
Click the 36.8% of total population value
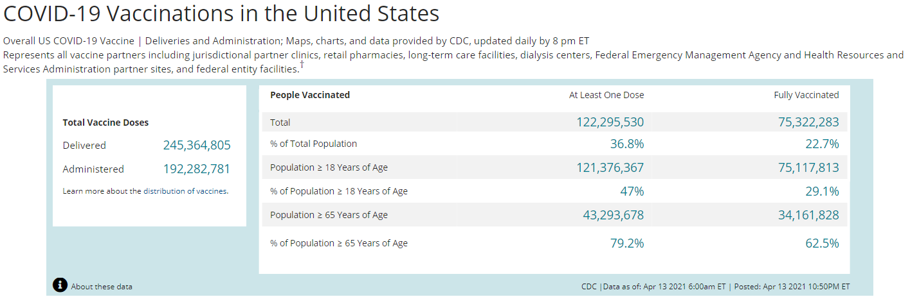coord(626,144)
